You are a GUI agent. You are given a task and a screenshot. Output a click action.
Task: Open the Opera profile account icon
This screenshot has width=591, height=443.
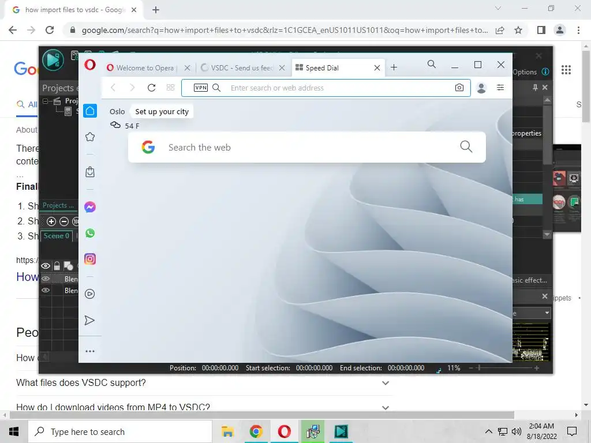481,88
